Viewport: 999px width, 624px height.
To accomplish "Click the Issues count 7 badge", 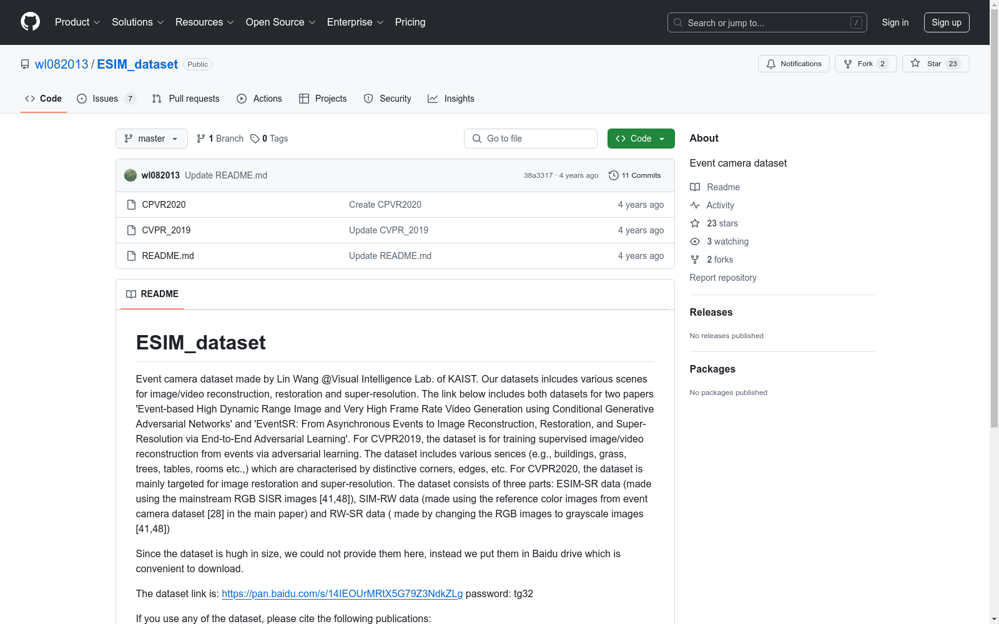I will tap(130, 99).
